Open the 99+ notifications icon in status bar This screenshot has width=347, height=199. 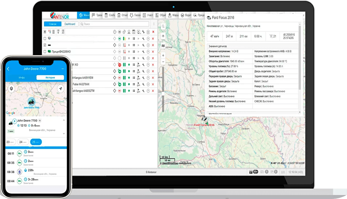point(254,172)
